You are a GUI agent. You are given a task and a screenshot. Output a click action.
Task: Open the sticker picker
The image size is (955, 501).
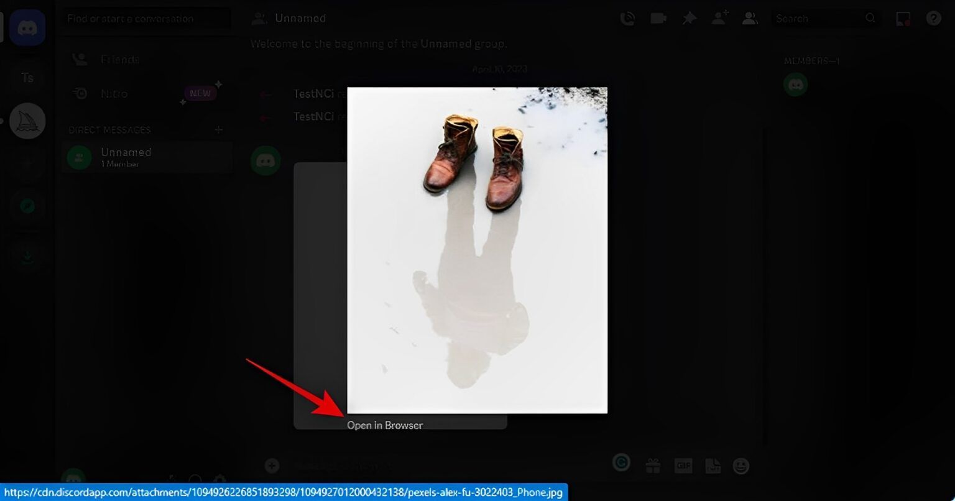(713, 466)
